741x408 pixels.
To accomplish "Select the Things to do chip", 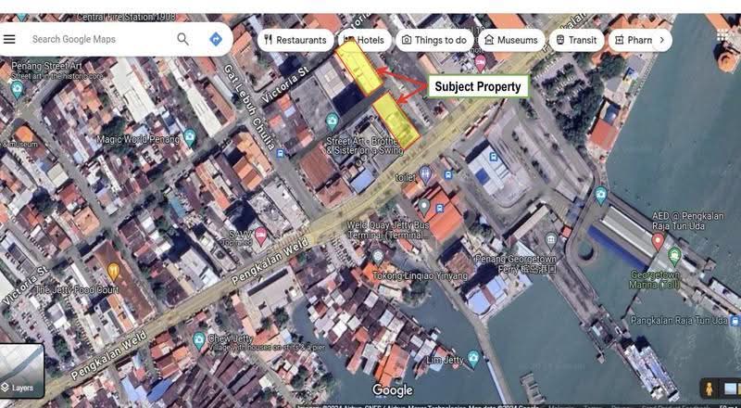I will click(x=434, y=40).
